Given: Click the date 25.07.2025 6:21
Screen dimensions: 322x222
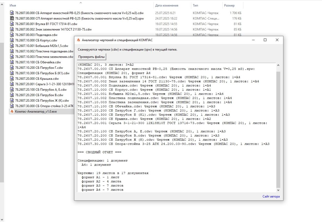Looking at the screenshot, I should click(165, 13).
